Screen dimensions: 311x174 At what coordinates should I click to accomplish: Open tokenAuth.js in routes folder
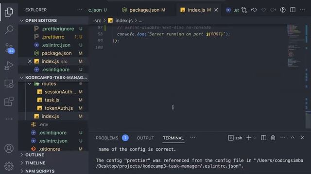(x=53, y=108)
